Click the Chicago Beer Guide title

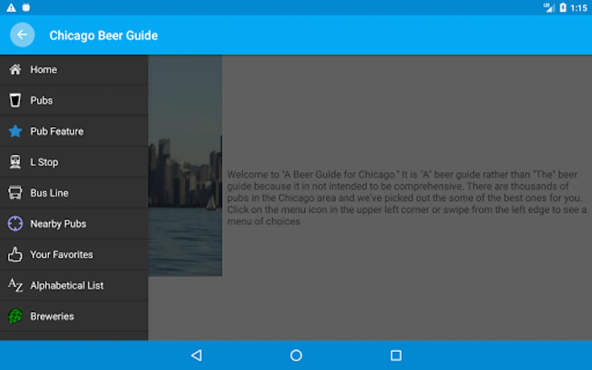[104, 35]
